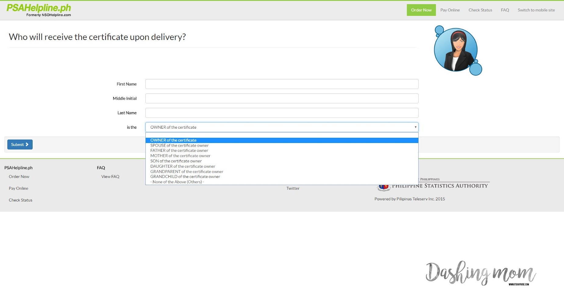Screen dimensions: 564x289
Task: Open the Twitter footer link
Action: [293, 188]
